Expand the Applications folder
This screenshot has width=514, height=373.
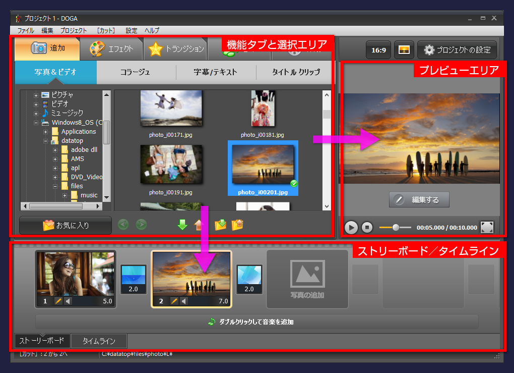pyautogui.click(x=46, y=131)
